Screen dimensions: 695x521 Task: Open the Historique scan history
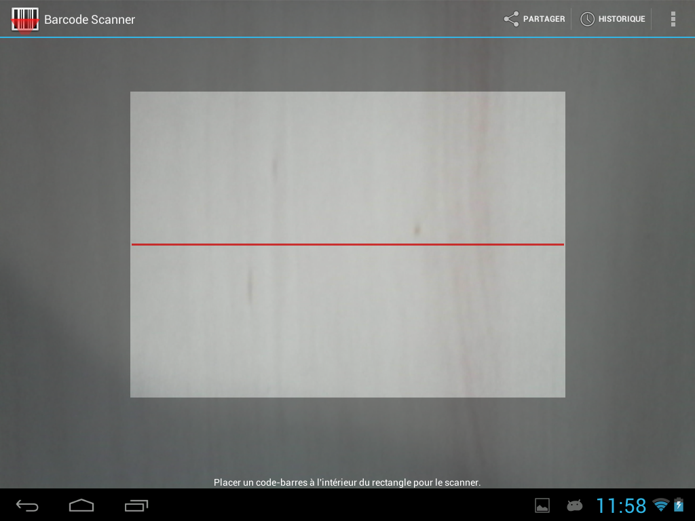coord(613,19)
